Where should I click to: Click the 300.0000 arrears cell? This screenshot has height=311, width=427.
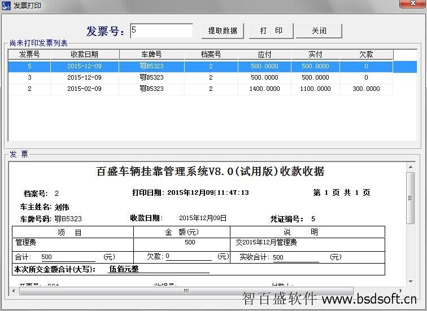click(366, 89)
